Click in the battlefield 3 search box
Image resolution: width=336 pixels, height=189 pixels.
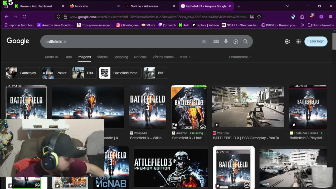tap(121, 41)
